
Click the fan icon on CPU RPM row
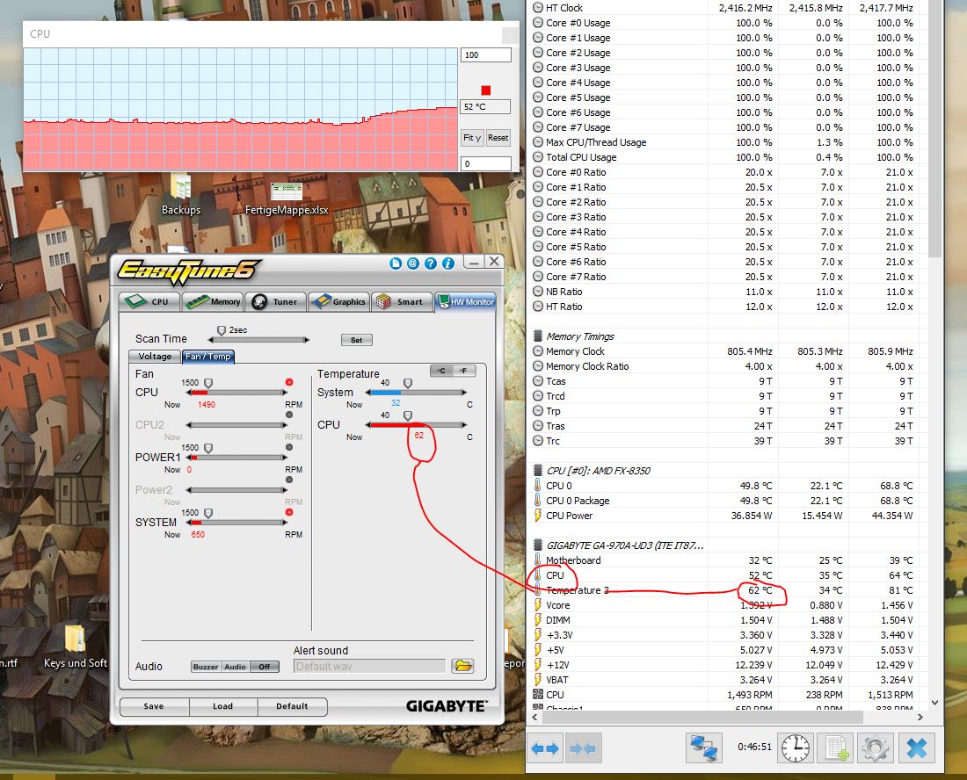point(538,695)
